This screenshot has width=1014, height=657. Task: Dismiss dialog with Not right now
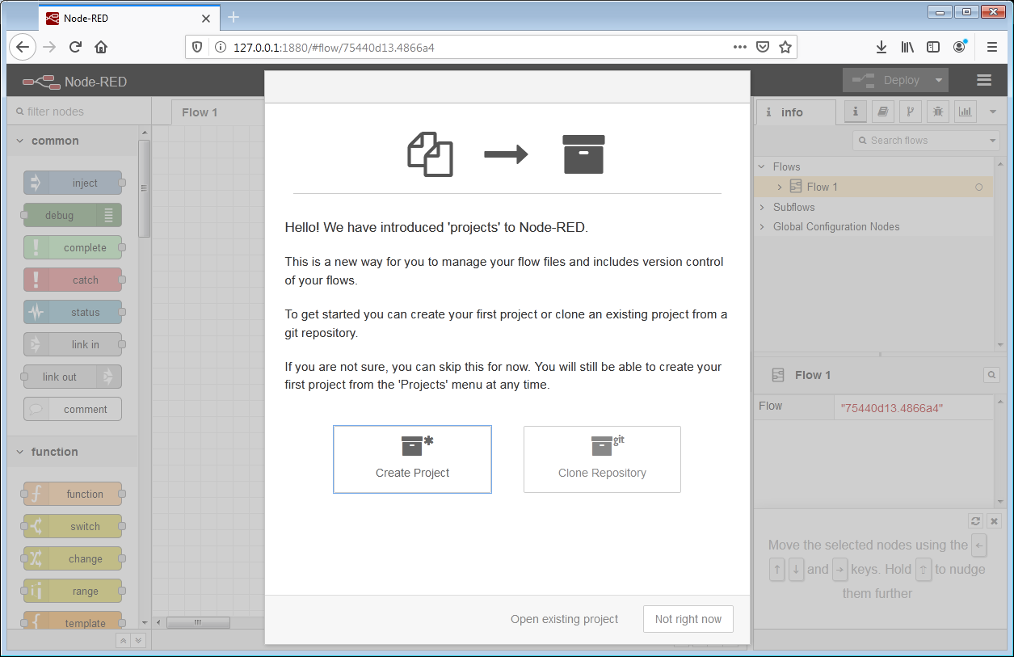pos(688,619)
